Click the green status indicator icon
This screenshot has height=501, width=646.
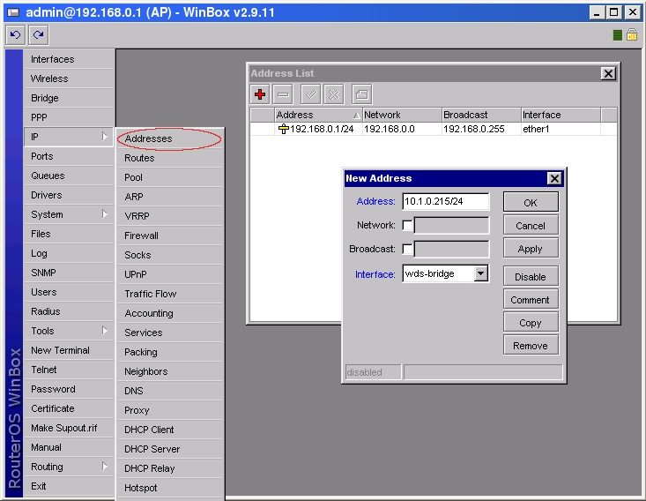click(618, 35)
